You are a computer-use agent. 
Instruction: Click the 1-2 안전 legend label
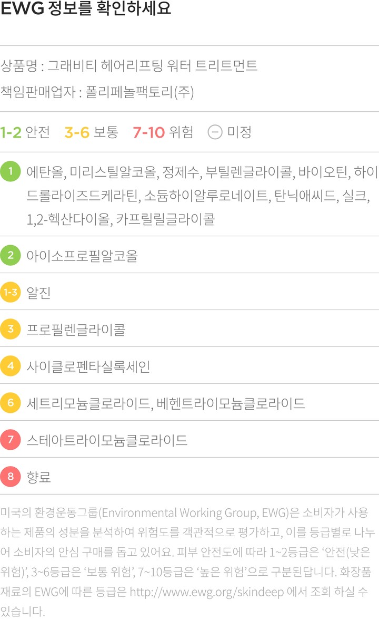[25, 132]
